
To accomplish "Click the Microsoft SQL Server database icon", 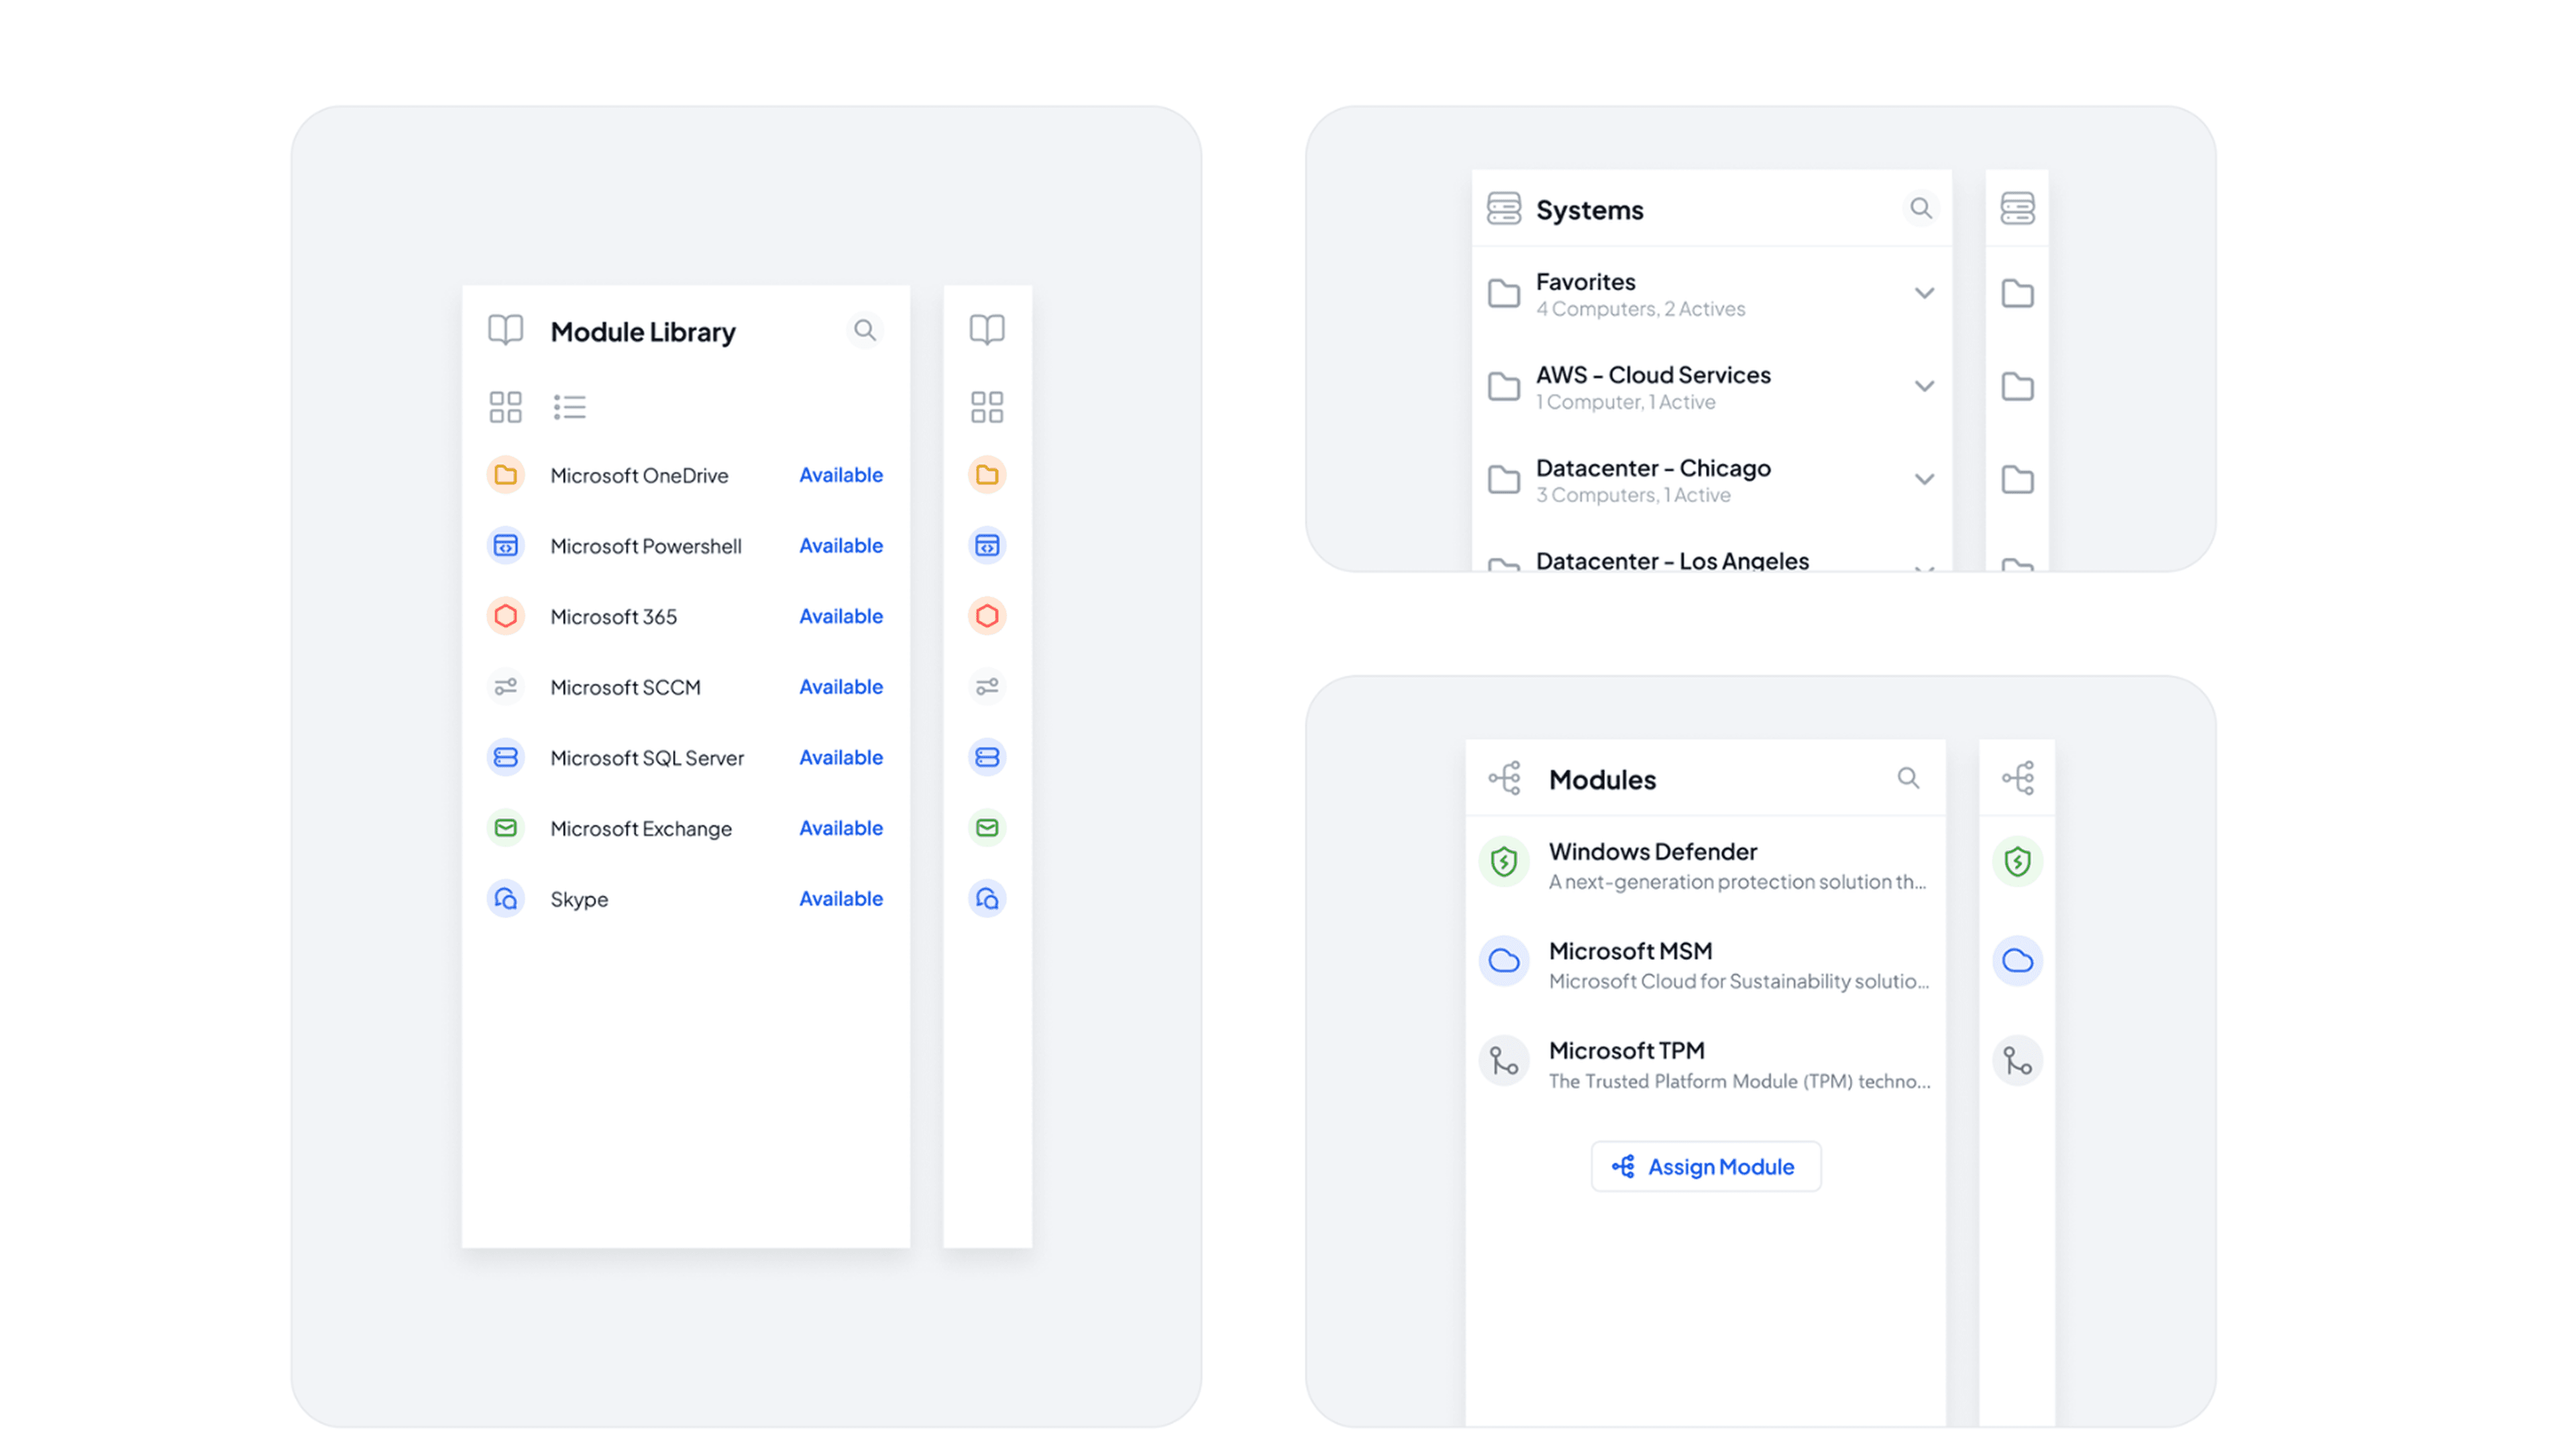I will 506,758.
